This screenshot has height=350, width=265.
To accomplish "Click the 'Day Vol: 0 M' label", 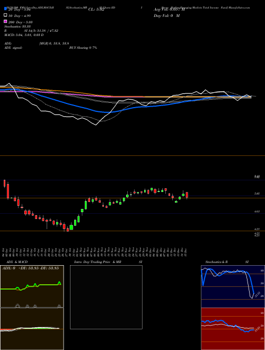I will [166, 15].
